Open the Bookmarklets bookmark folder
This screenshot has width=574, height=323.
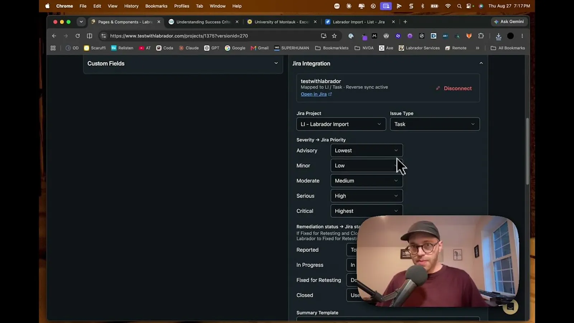pos(332,48)
